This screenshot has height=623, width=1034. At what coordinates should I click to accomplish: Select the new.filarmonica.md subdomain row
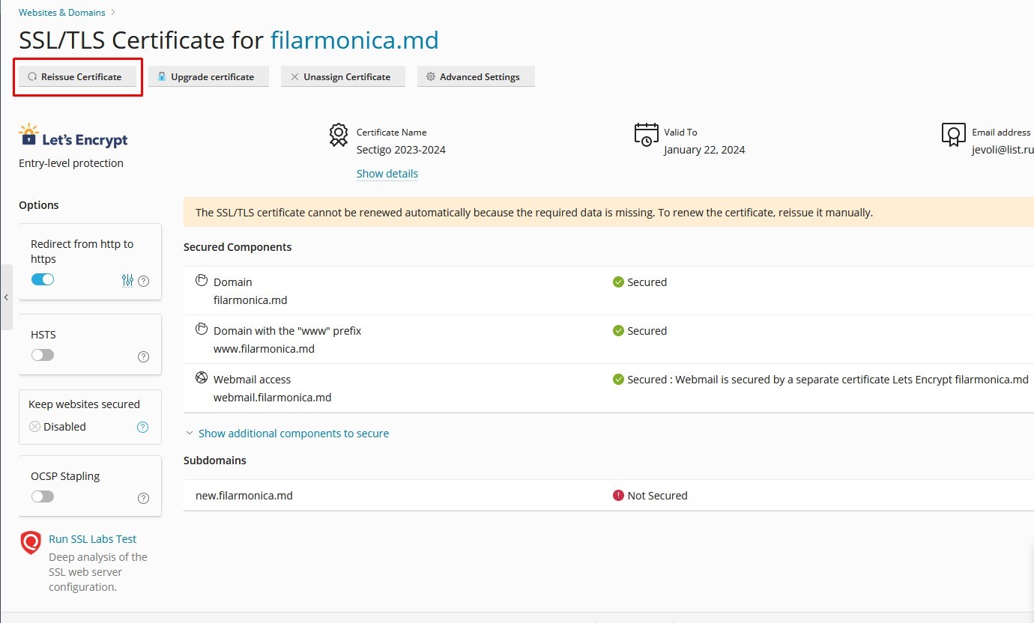pyautogui.click(x=608, y=496)
